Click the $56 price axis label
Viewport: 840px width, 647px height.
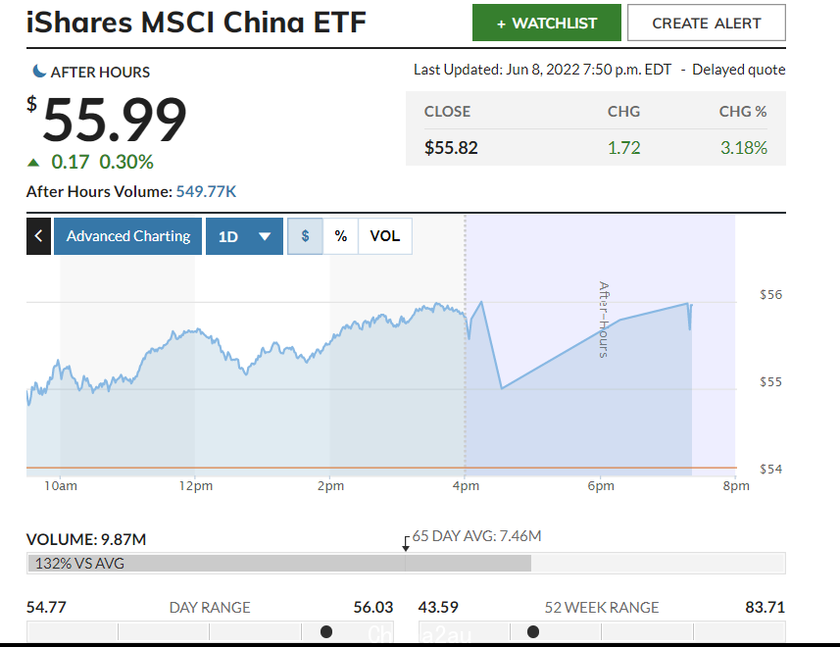[x=770, y=294]
